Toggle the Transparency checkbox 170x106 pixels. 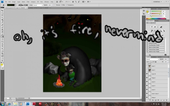tap(67, 5)
